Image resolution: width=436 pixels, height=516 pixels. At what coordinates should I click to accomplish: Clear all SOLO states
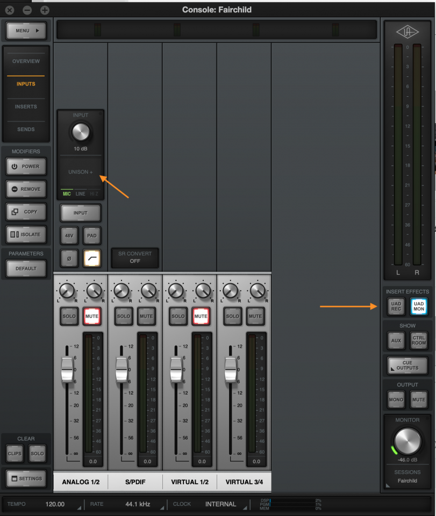coord(37,454)
